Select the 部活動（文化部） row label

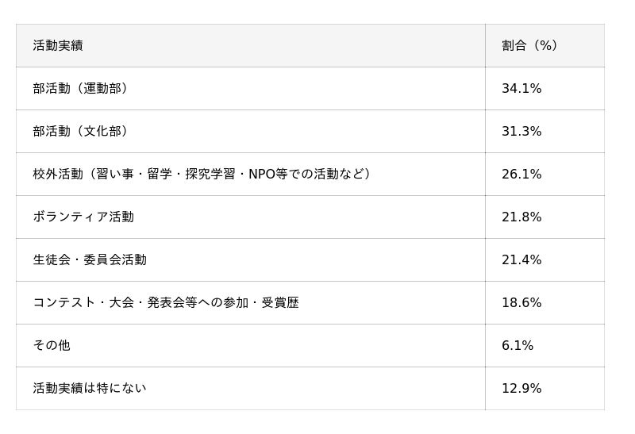pos(81,132)
